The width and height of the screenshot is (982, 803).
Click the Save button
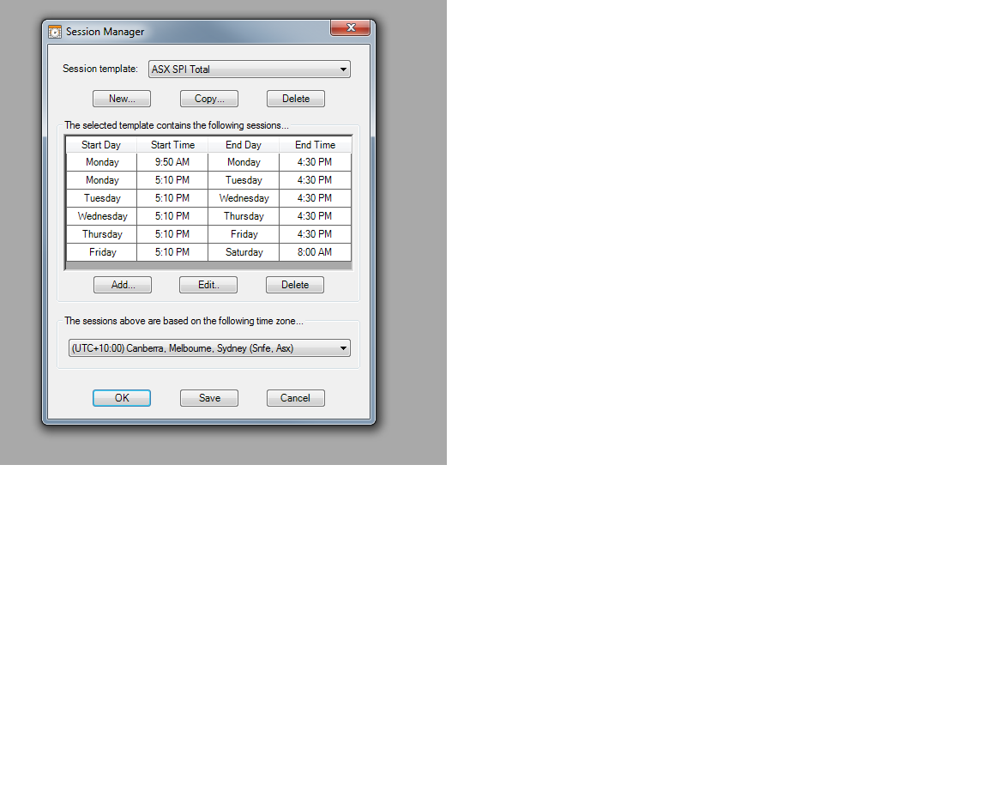(x=209, y=398)
